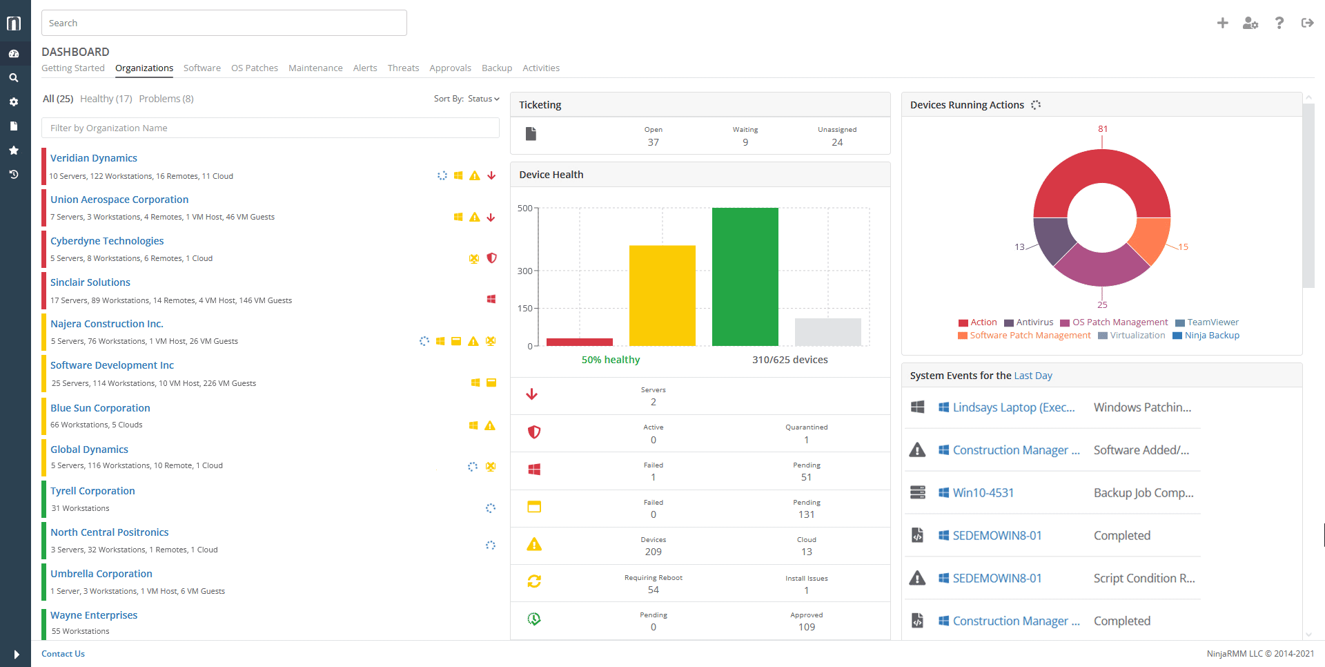Click the NinjaRMM logo icon
The image size is (1325, 667).
[x=14, y=23]
